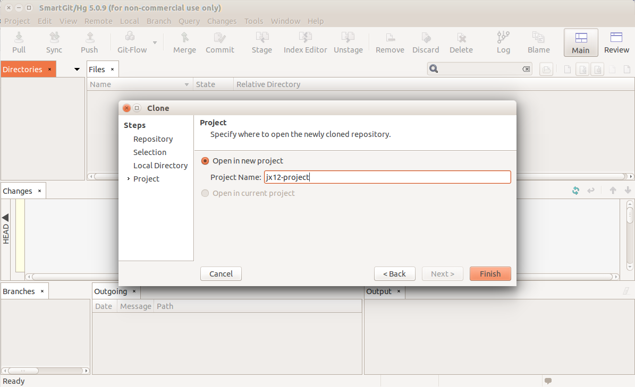The width and height of the screenshot is (635, 387).
Task: Click the Project Name text field
Action: (x=387, y=177)
